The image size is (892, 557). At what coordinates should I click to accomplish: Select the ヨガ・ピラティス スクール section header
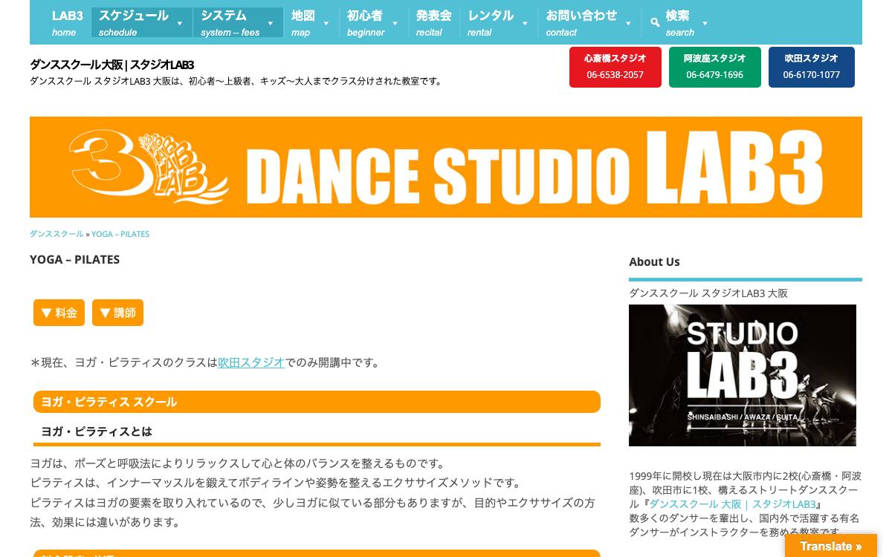pos(317,402)
